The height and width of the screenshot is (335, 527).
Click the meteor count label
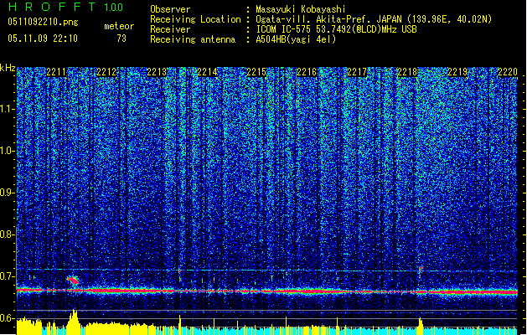point(119,26)
